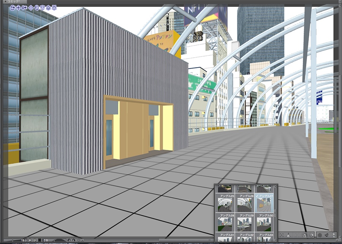This screenshot has height=244, width=342.
Task: Click the canvas horizontal scrollbar right arrow
Action: [x=337, y=240]
